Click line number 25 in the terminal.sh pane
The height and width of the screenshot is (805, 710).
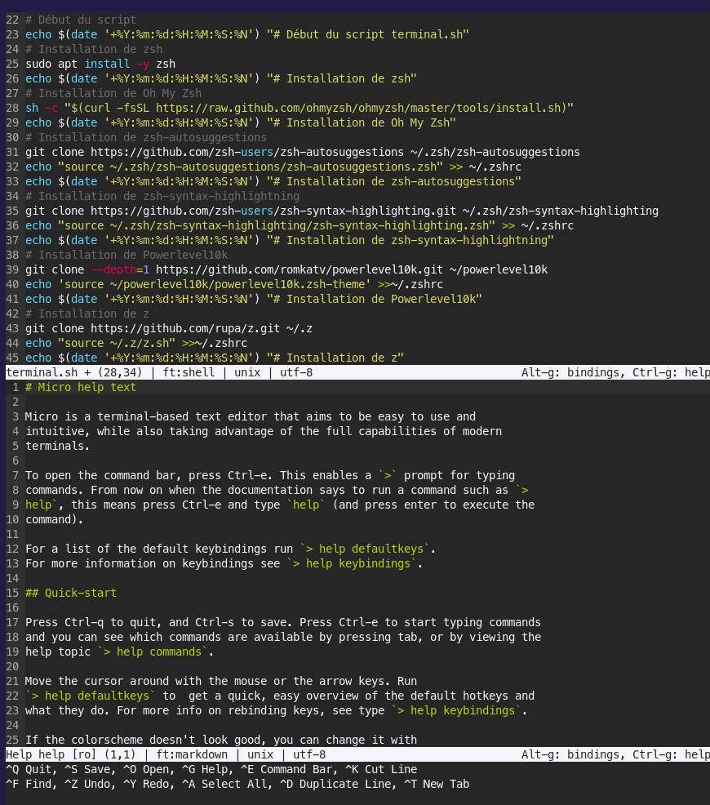(x=11, y=64)
